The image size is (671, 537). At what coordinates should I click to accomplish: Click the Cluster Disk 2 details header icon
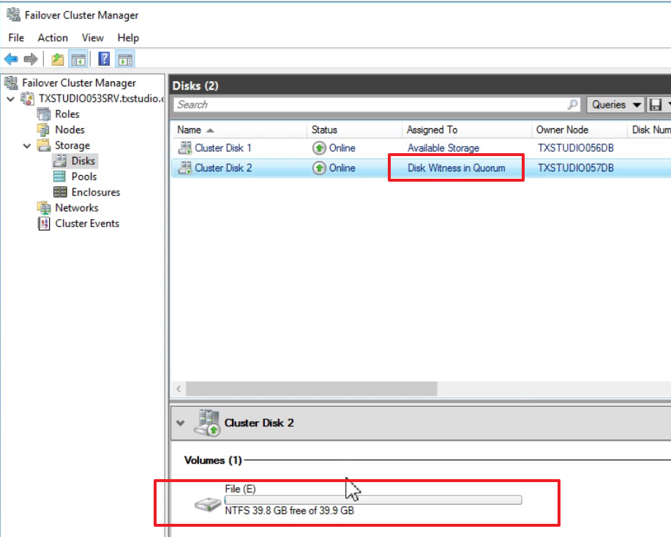tap(208, 423)
